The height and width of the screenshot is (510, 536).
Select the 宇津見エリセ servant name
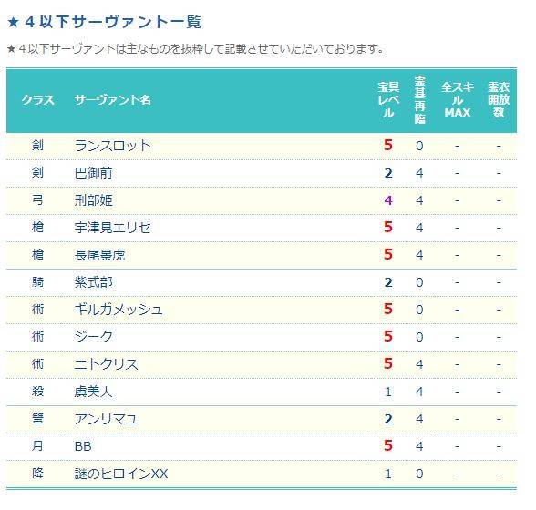click(x=113, y=228)
